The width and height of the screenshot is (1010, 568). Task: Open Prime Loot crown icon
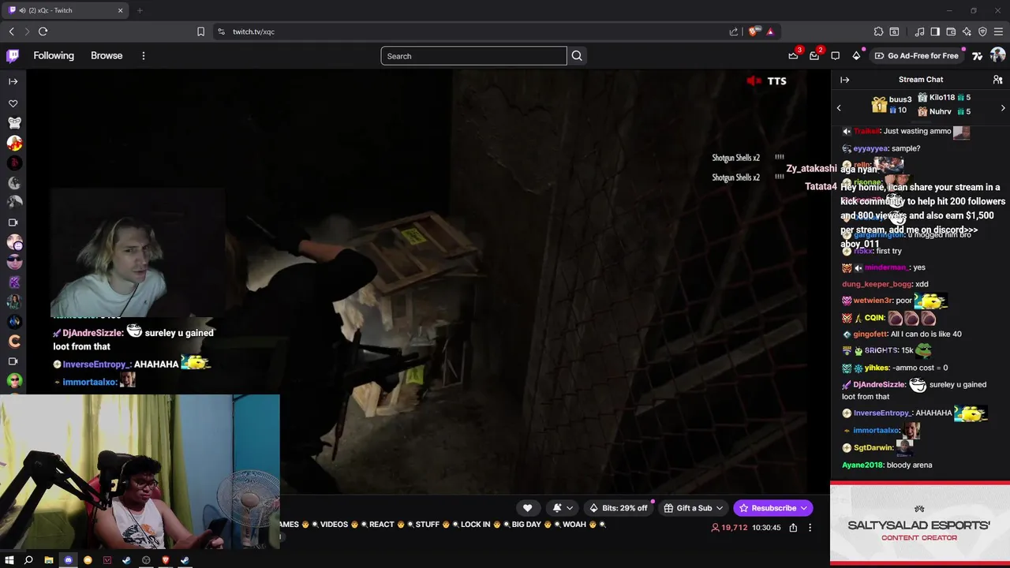[793, 55]
